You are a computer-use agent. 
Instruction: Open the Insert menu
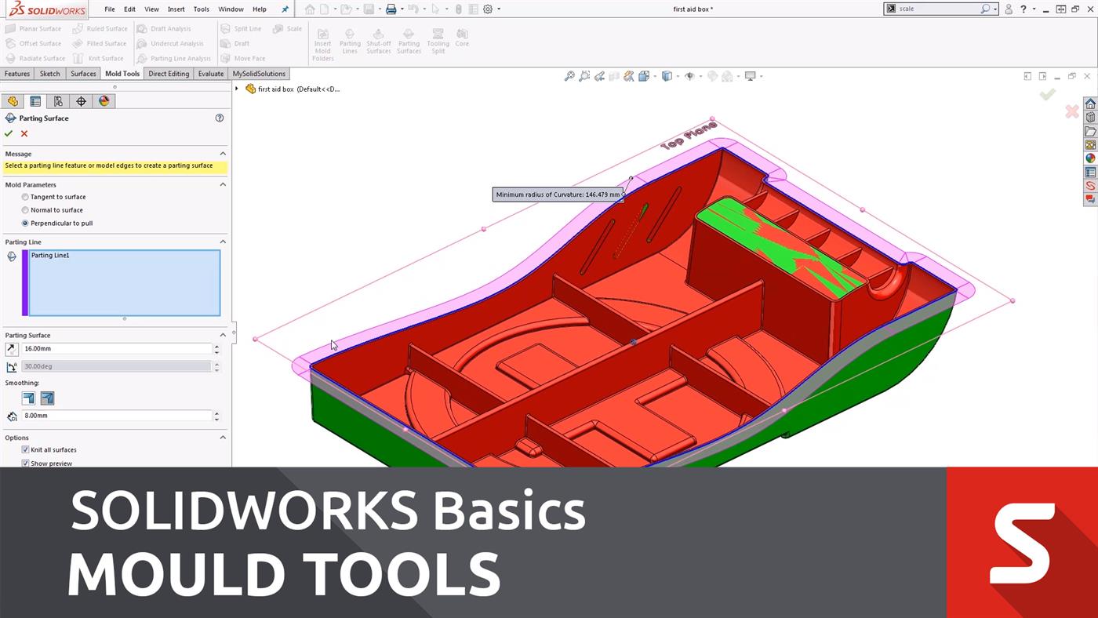click(176, 9)
